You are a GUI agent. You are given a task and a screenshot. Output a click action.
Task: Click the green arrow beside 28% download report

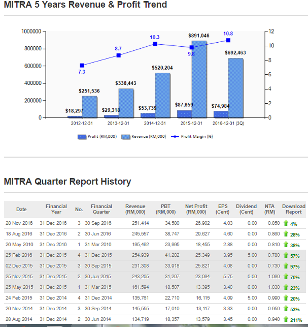pyautogui.click(x=286, y=234)
